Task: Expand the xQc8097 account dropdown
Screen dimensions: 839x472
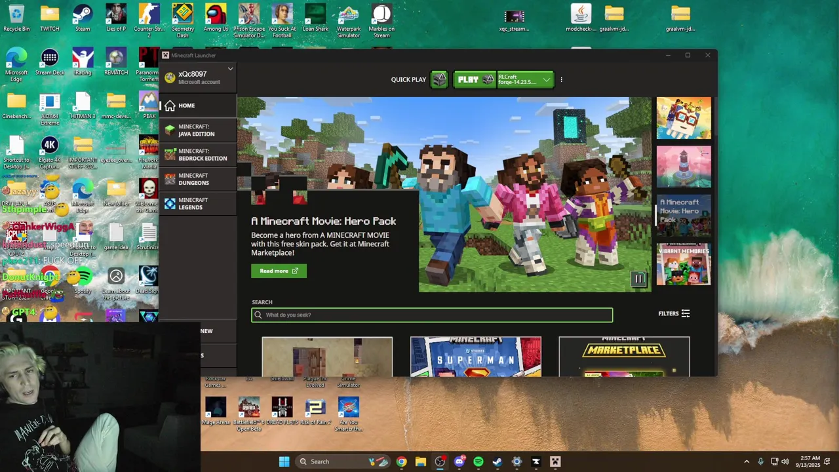Action: pos(230,69)
